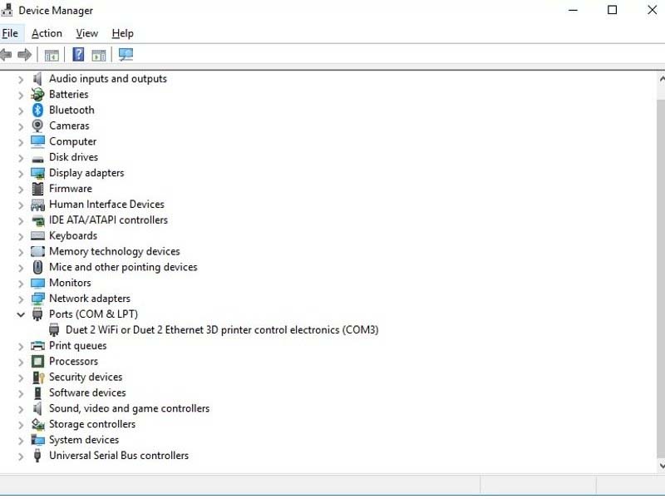This screenshot has width=665, height=499.
Task: Open the View menu
Action: coord(86,33)
